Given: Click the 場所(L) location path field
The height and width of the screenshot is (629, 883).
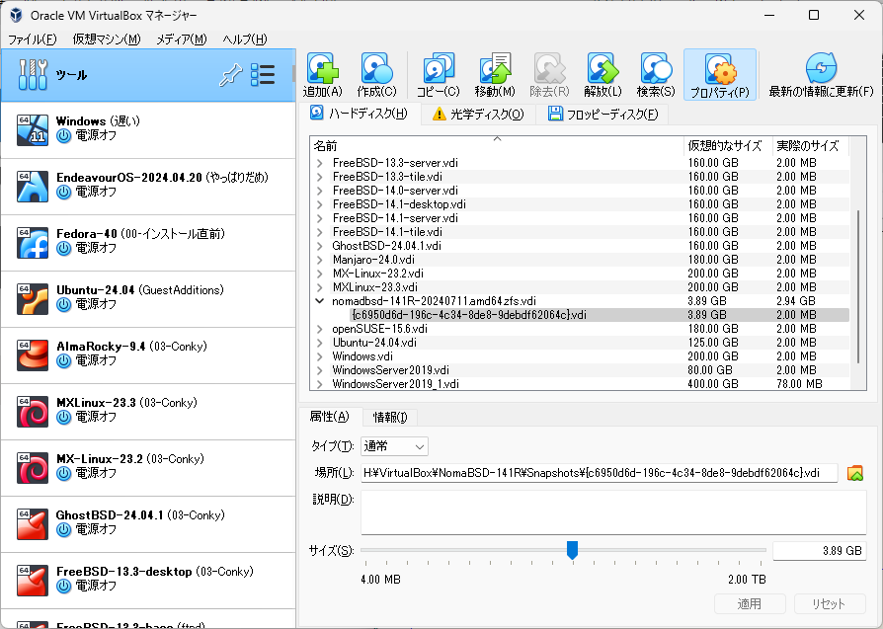Looking at the screenshot, I should [600, 473].
